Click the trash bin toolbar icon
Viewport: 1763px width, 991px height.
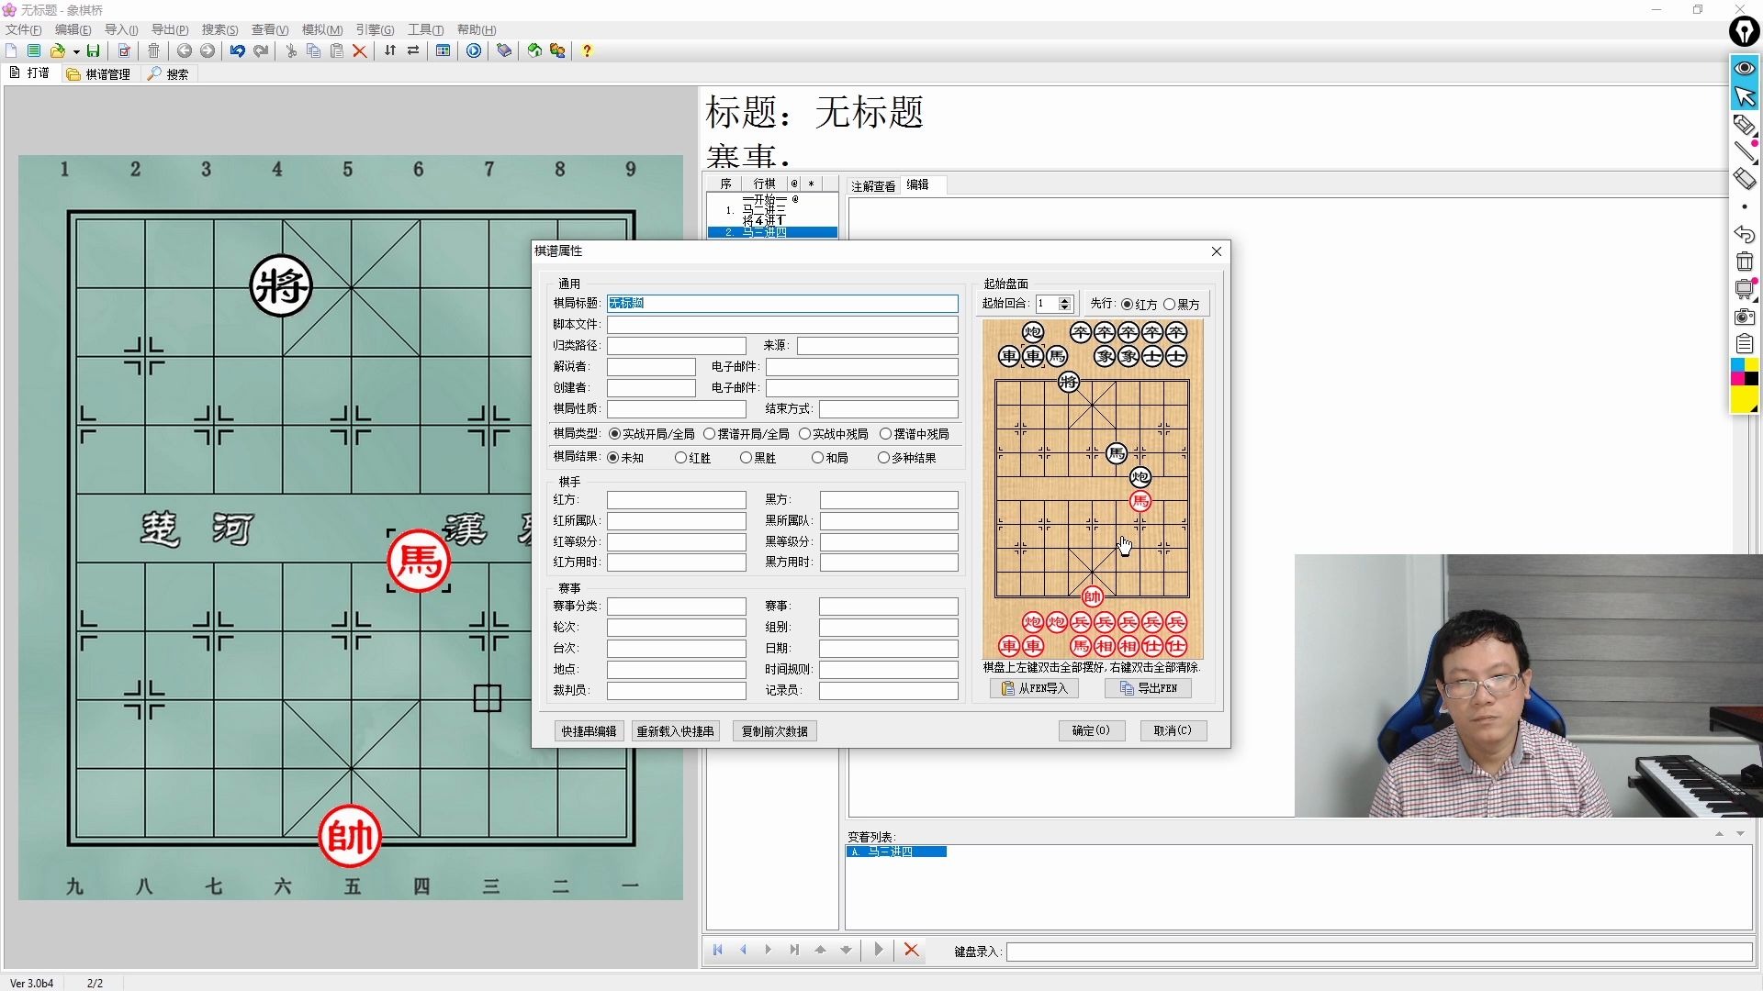pos(154,51)
